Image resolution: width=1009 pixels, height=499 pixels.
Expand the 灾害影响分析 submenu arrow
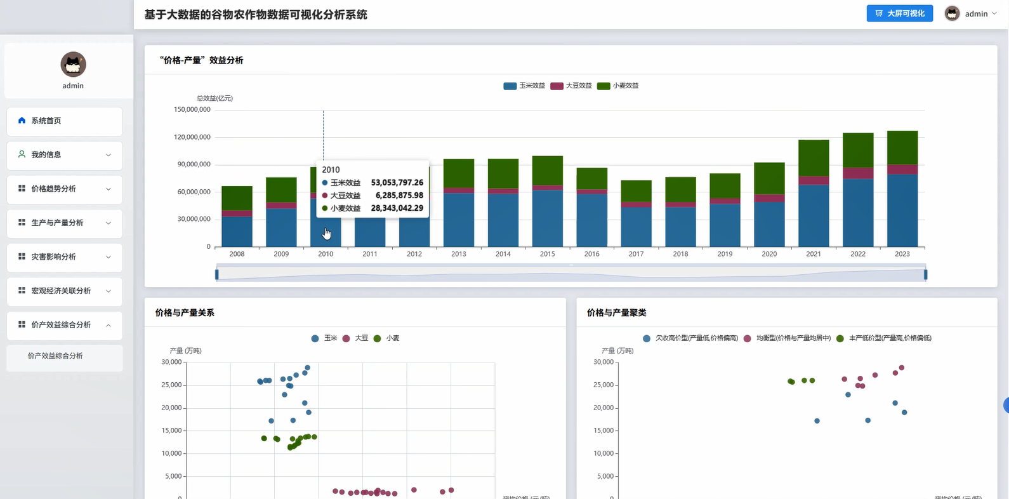[x=109, y=257]
